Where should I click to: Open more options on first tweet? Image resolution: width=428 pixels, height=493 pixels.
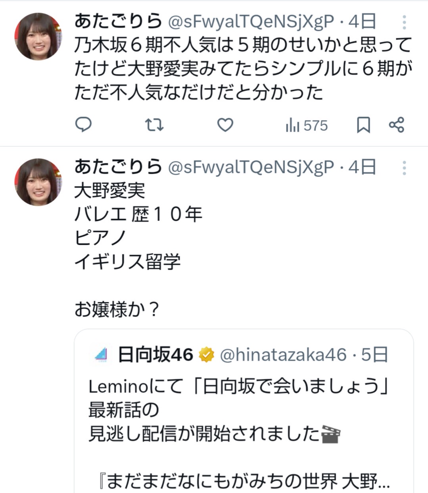(404, 23)
